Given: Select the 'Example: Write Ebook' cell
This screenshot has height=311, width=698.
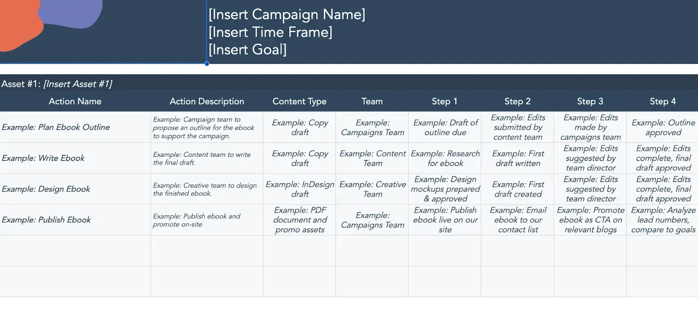Looking at the screenshot, I should (43, 158).
